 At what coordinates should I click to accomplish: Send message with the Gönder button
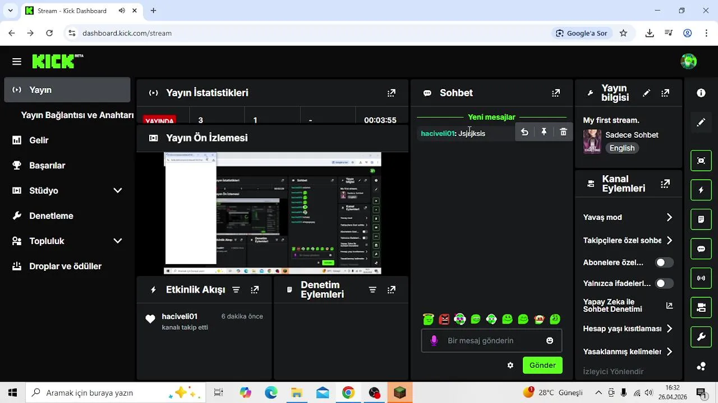[x=542, y=365]
